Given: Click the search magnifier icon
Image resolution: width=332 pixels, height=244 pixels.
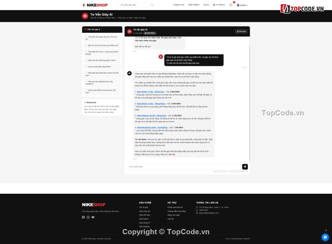Looking at the screenshot, I should point(152,5).
